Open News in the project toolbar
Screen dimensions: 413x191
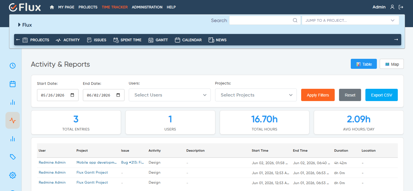(x=217, y=40)
